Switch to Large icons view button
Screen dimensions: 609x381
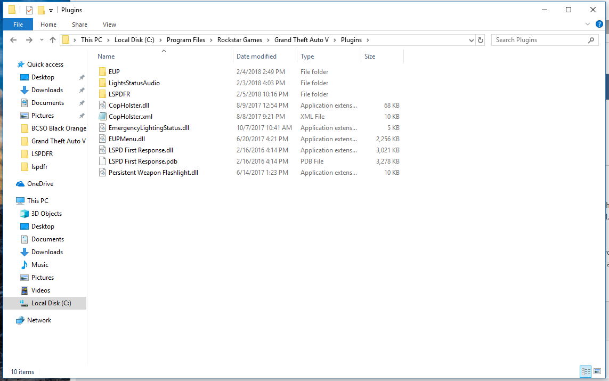[x=597, y=372]
